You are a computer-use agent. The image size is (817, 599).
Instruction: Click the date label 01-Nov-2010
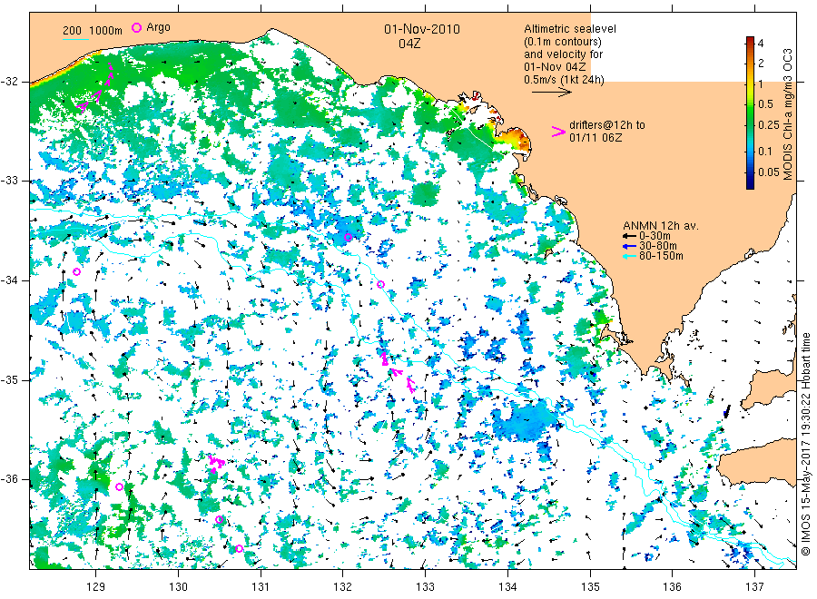tap(422, 29)
